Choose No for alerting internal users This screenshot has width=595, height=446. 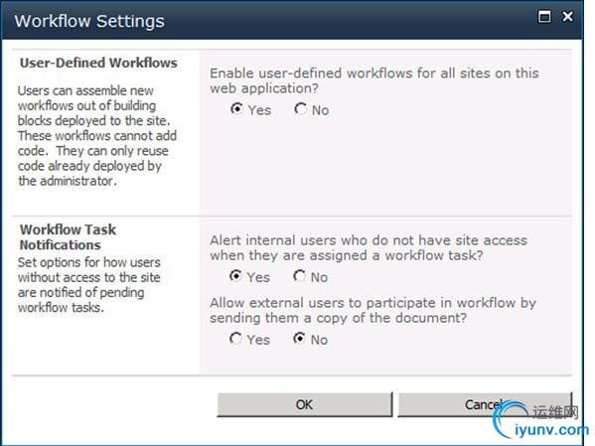pyautogui.click(x=299, y=276)
